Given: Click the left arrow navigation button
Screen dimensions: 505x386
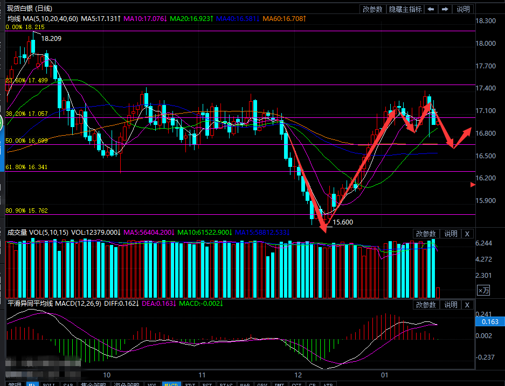Looking at the screenshot, I should [431, 9].
